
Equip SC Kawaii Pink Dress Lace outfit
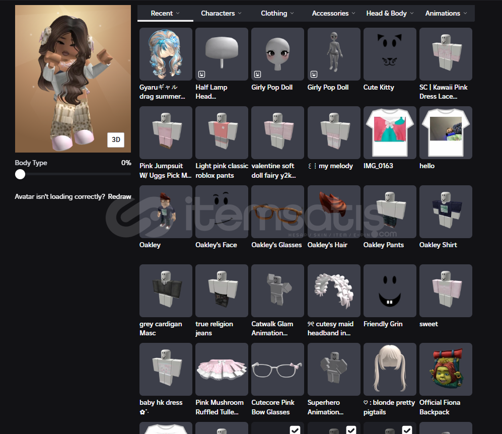[x=446, y=54]
